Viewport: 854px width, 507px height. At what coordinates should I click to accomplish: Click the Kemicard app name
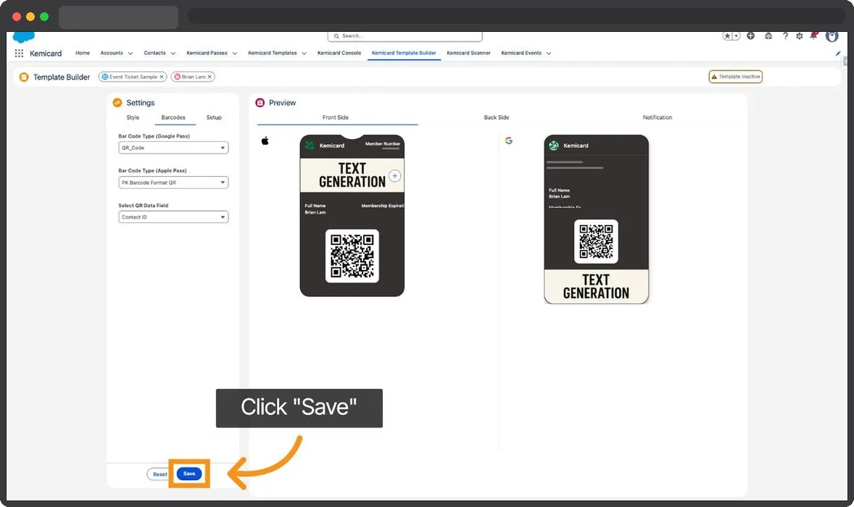46,54
